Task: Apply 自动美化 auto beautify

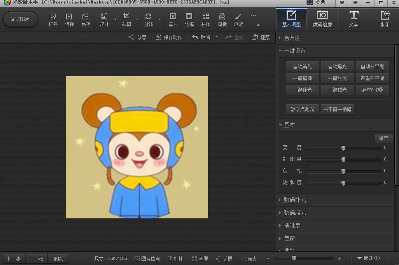Action: coord(302,66)
